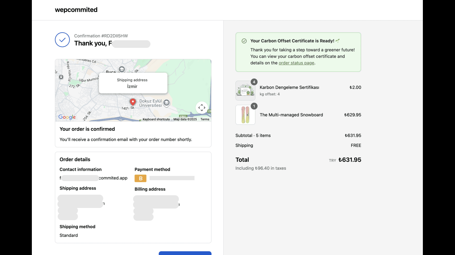Click the quantity badge 4 on certificate
This screenshot has height=255, width=455.
coord(254,82)
